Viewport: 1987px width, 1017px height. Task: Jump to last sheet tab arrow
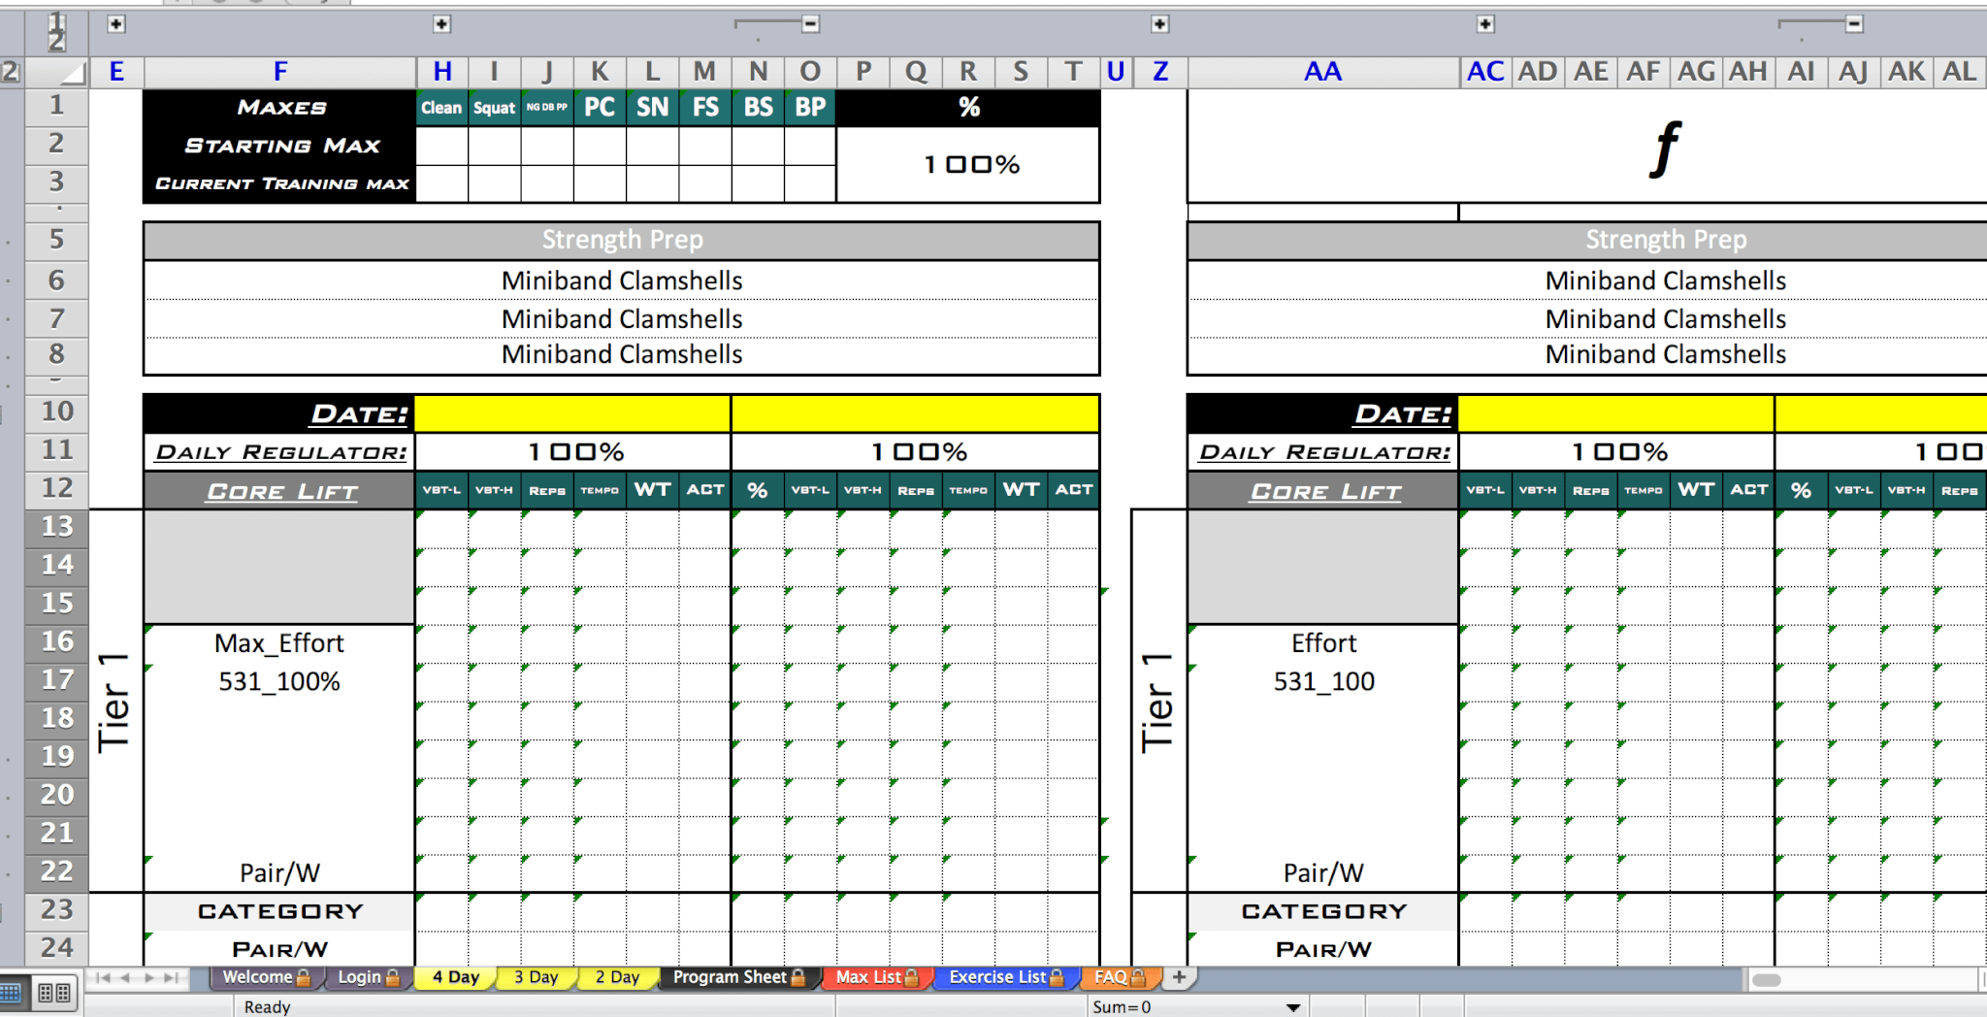coord(172,977)
